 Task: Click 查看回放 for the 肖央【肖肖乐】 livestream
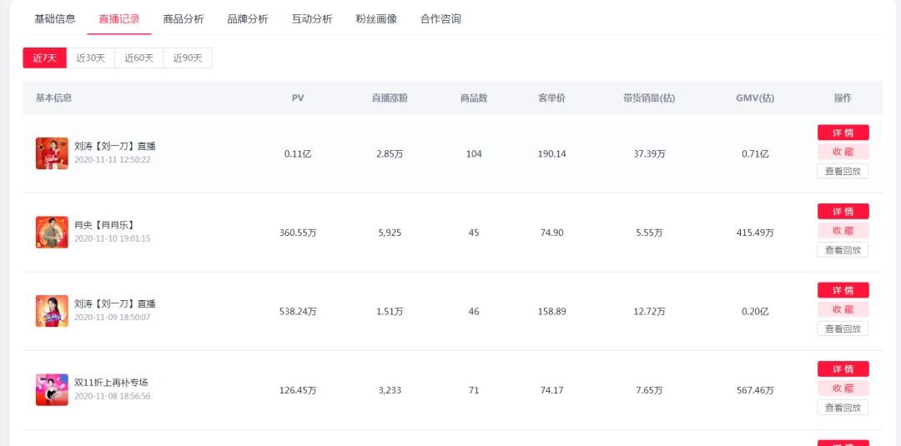[843, 250]
